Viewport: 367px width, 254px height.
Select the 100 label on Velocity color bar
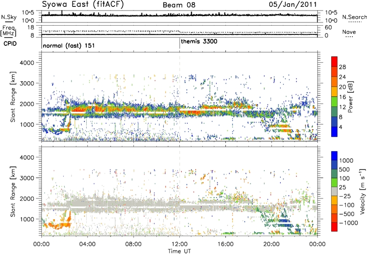coord(345,178)
